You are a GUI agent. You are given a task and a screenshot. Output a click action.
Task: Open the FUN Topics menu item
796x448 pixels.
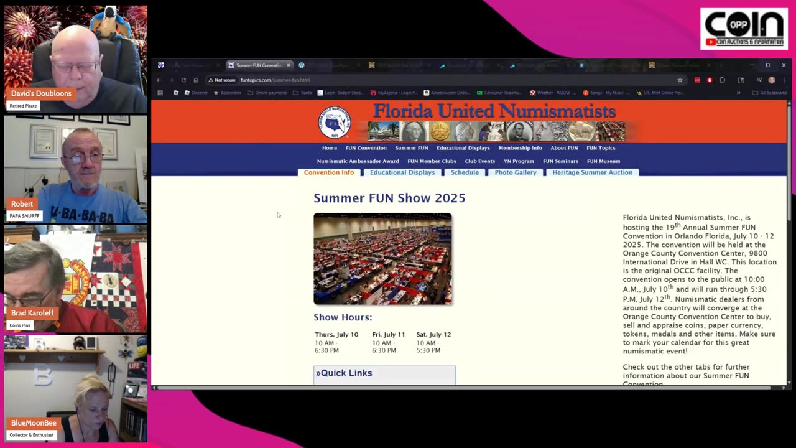click(x=601, y=148)
